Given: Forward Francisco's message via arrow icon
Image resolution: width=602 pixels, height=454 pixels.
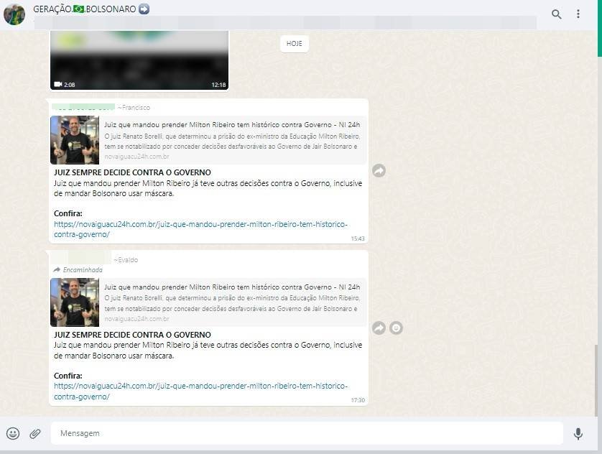Looking at the screenshot, I should point(379,170).
